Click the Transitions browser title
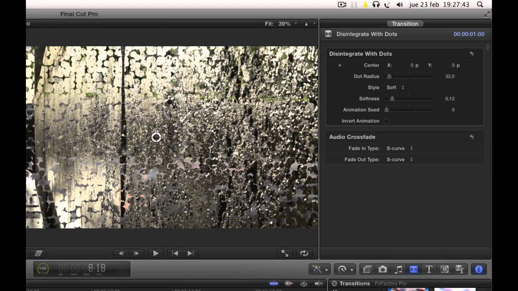This screenshot has width=518, height=291. (x=355, y=283)
